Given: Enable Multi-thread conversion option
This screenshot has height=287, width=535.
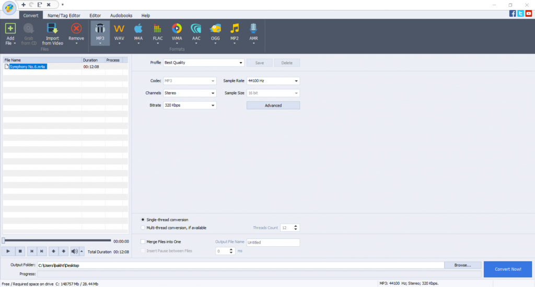Looking at the screenshot, I should [144, 228].
